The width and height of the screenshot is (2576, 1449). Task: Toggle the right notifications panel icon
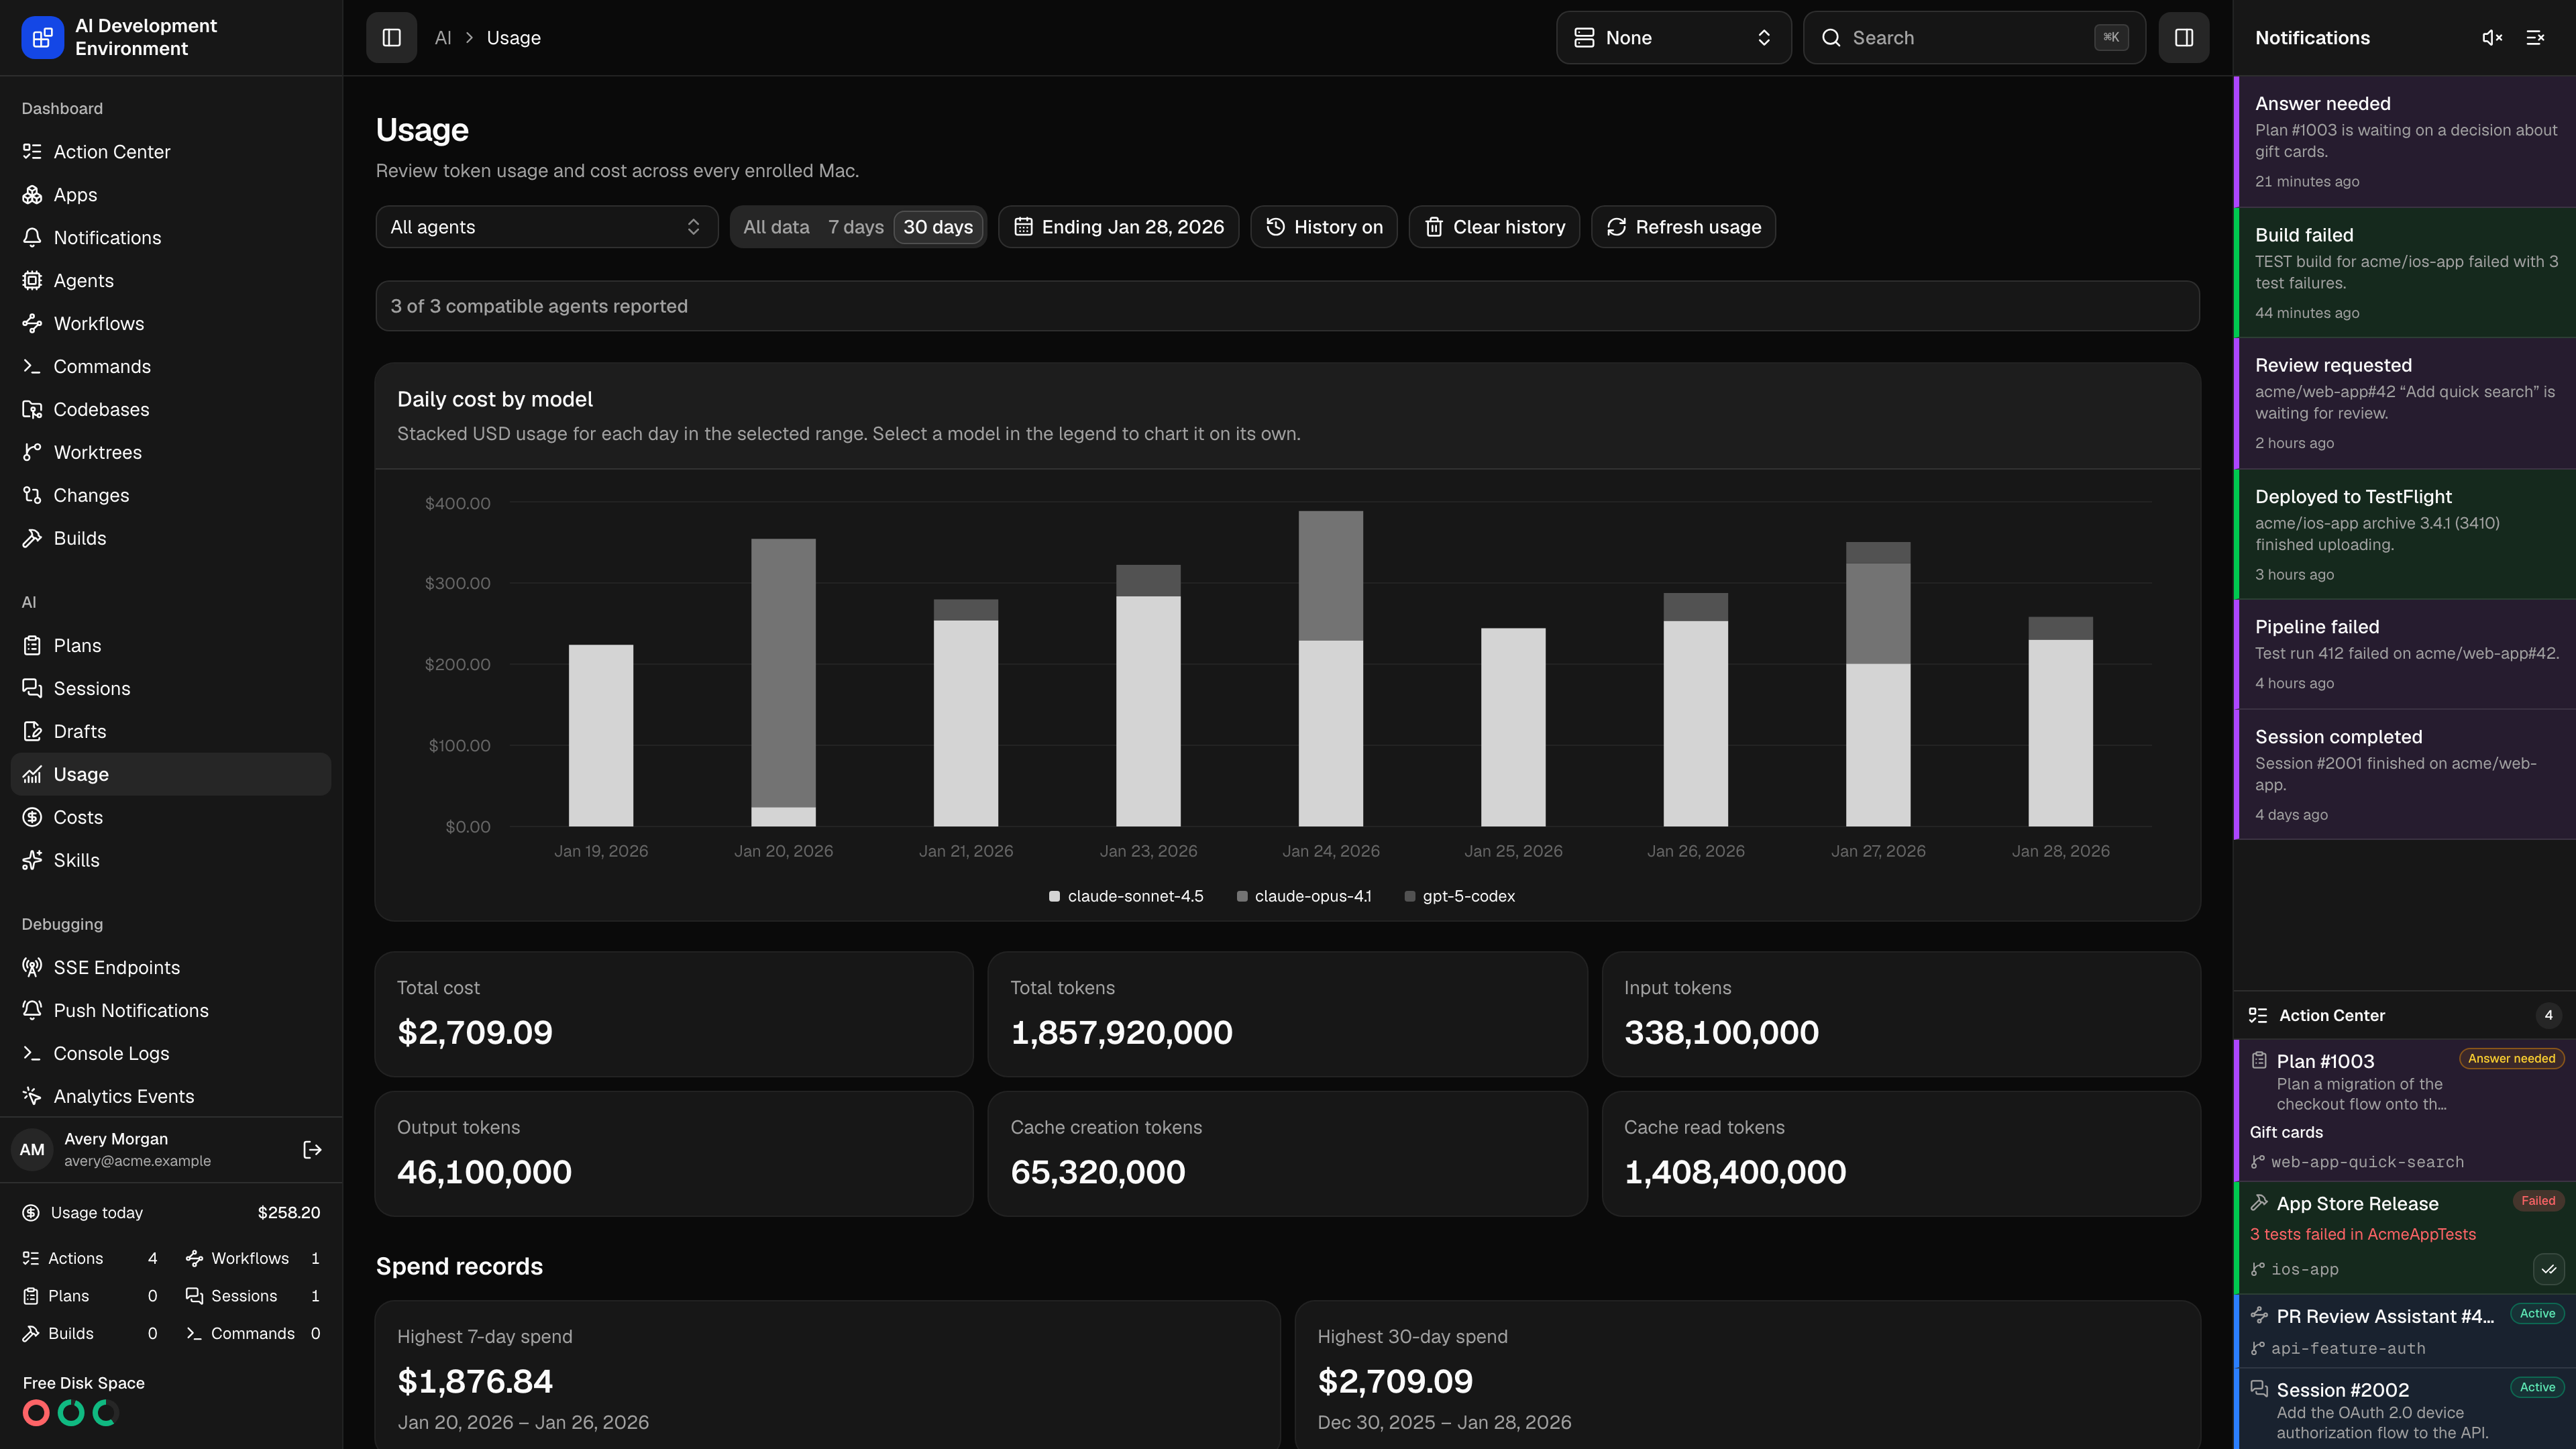click(2184, 38)
